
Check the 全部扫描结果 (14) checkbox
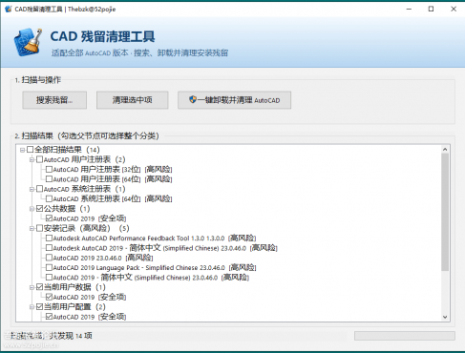[31, 150]
